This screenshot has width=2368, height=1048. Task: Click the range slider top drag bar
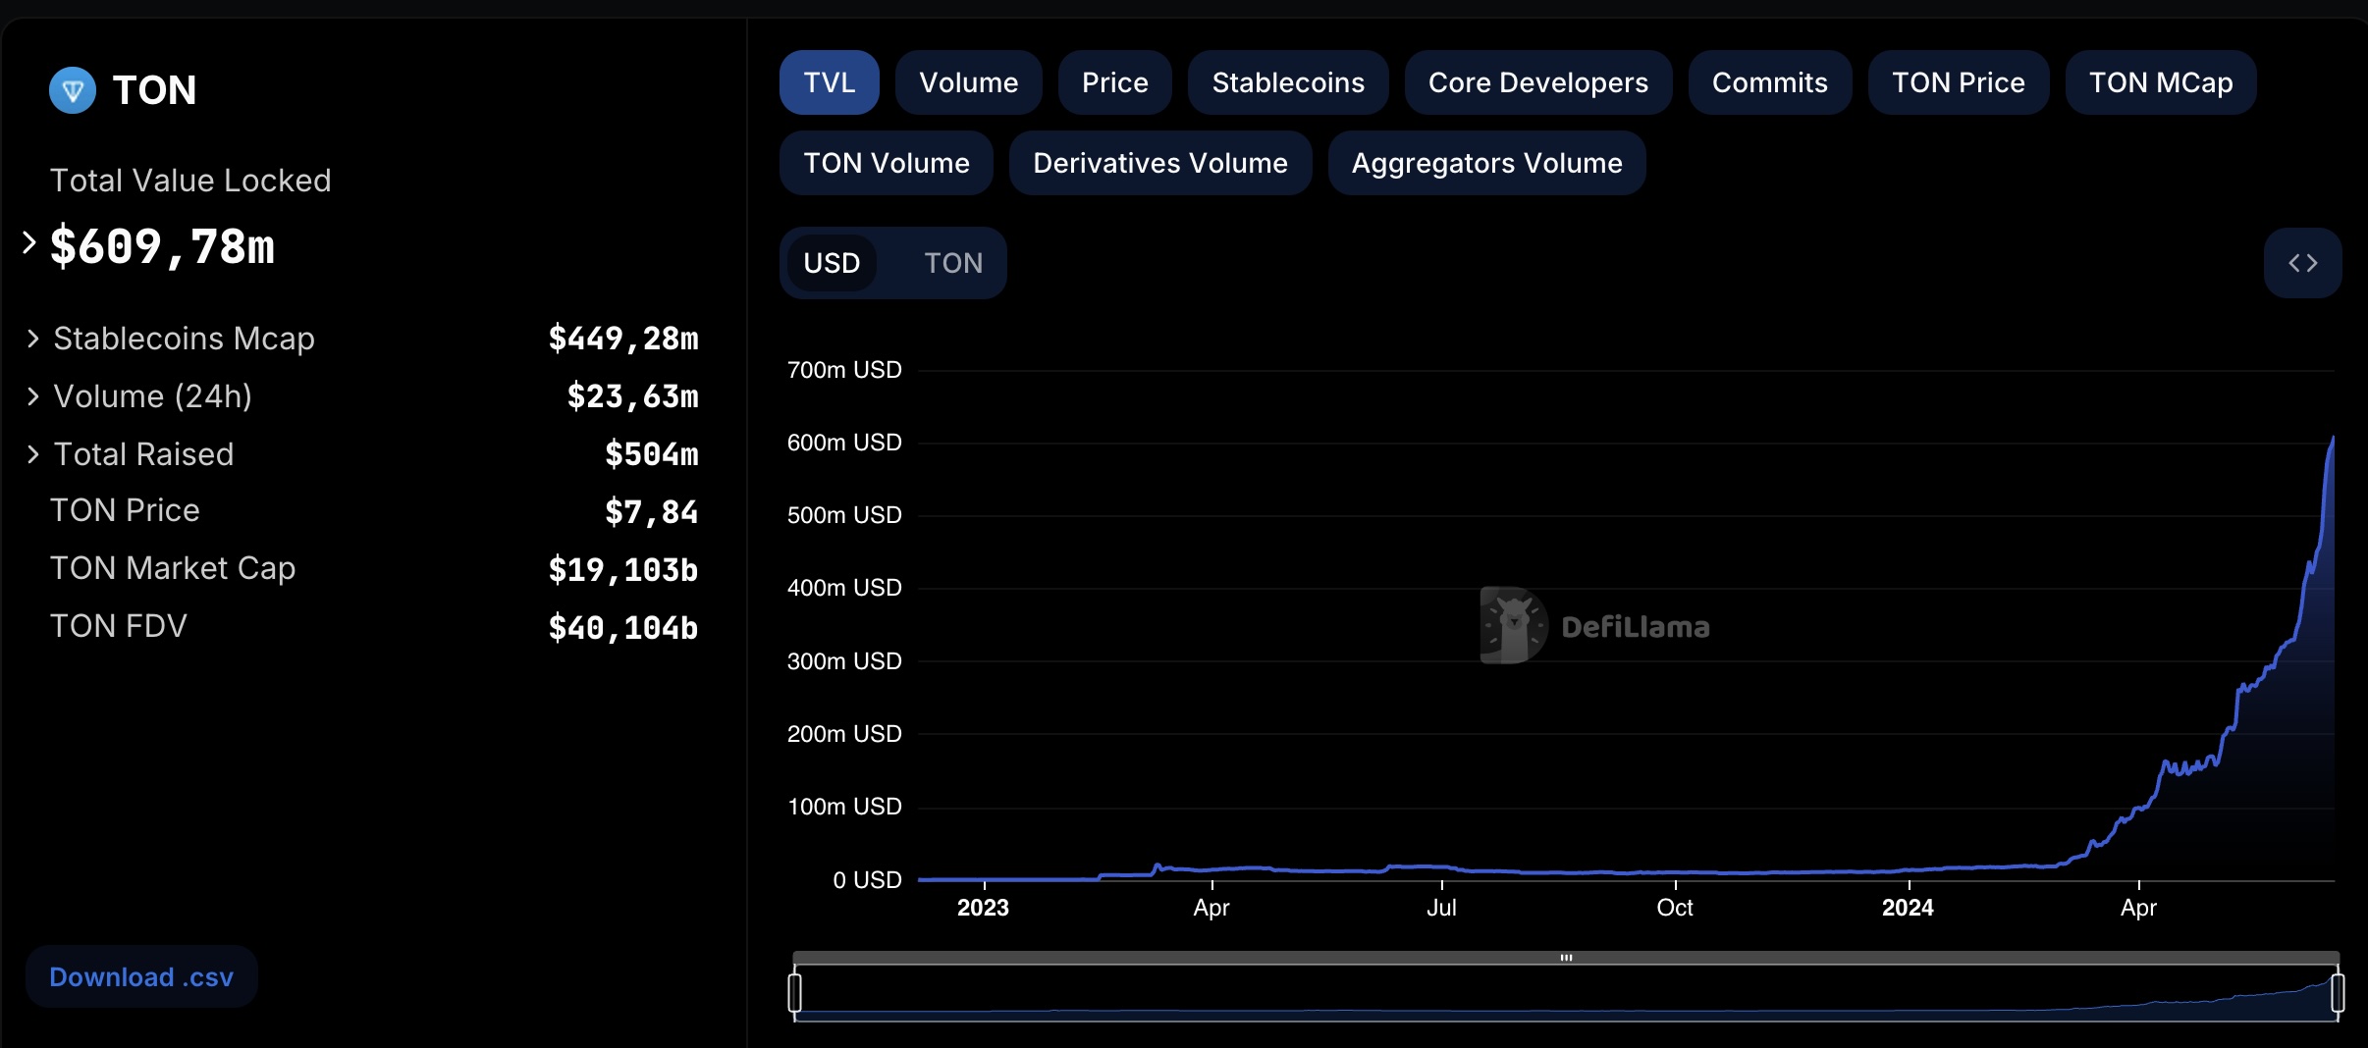[1566, 958]
